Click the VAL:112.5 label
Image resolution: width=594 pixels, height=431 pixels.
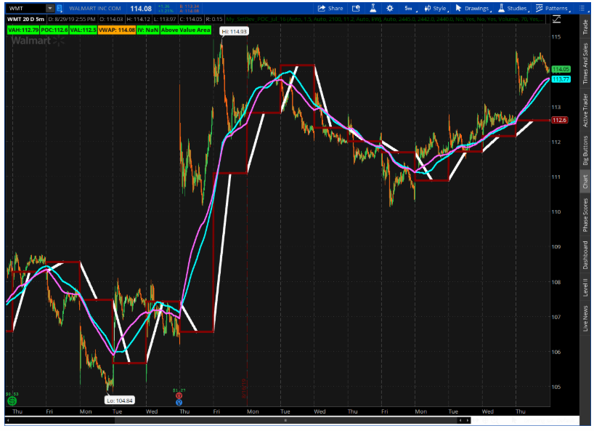click(x=84, y=30)
